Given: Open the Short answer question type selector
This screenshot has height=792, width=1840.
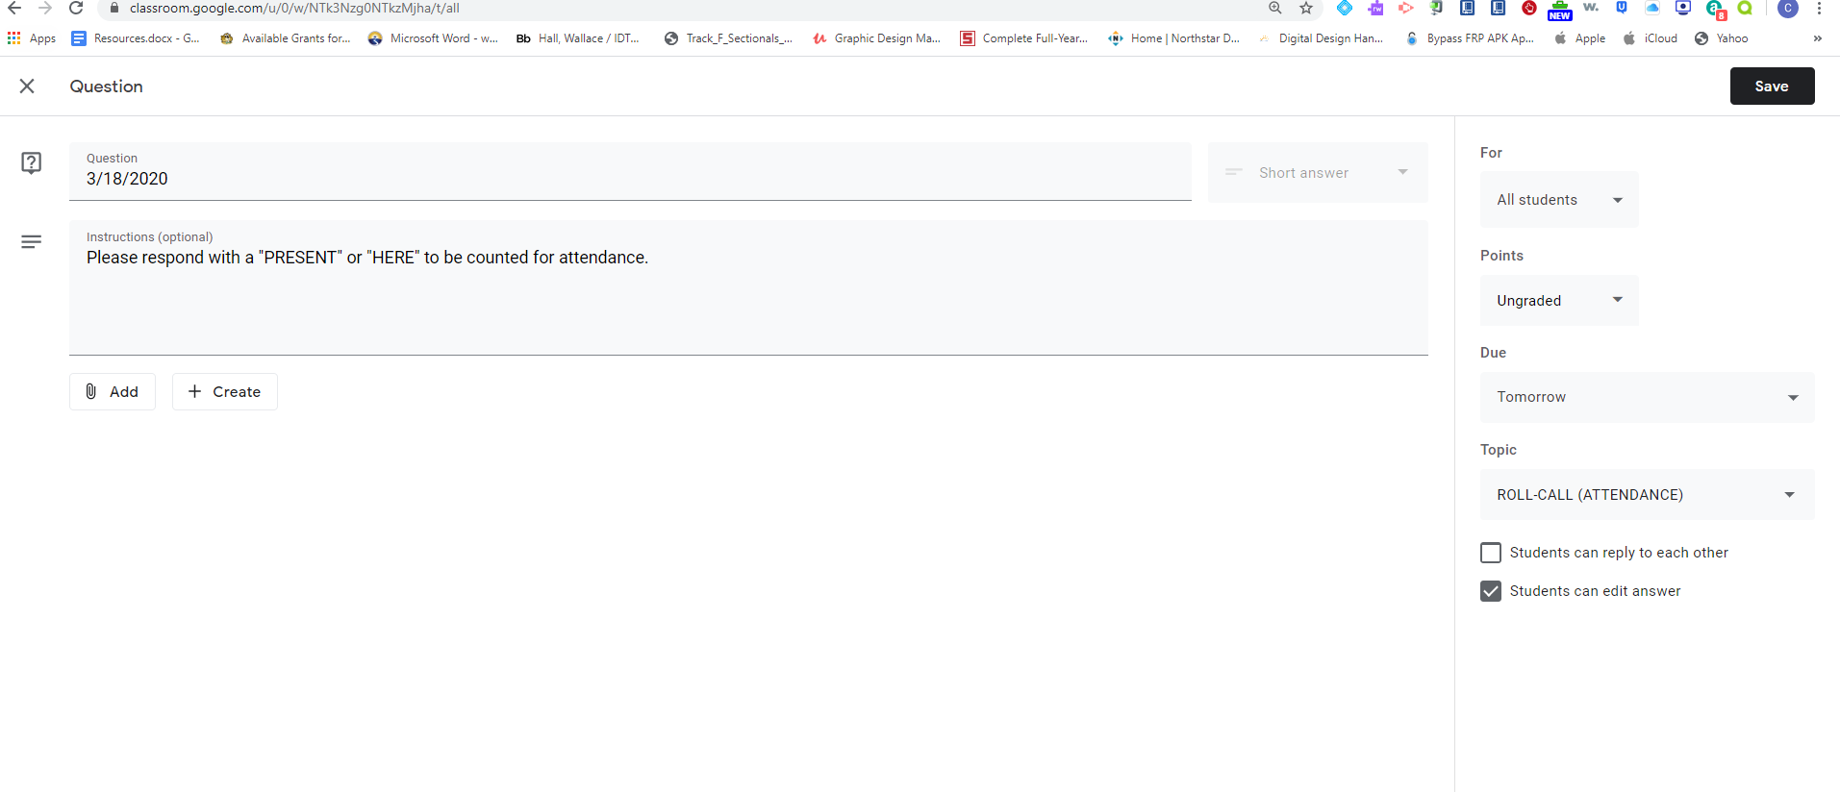Looking at the screenshot, I should (x=1317, y=173).
